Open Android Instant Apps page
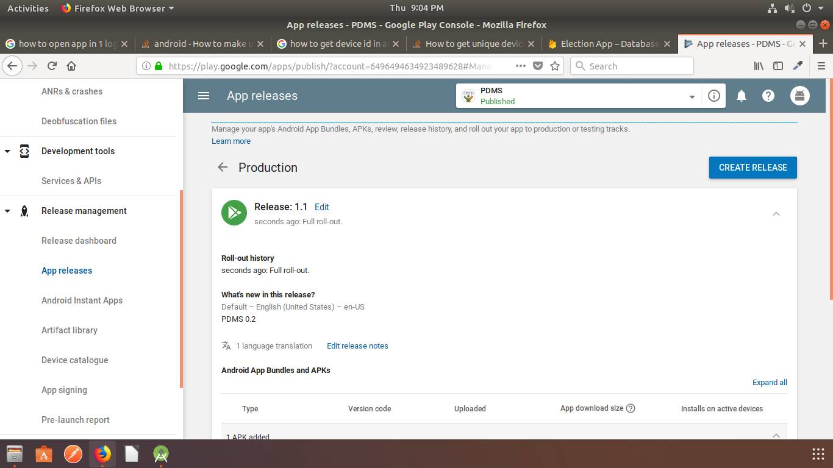Image resolution: width=833 pixels, height=468 pixels. point(82,300)
